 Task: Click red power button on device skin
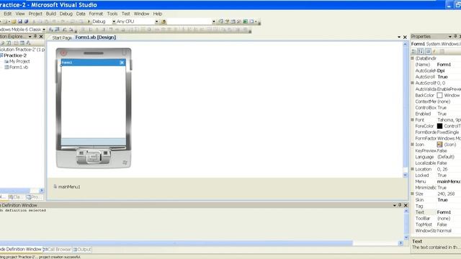click(x=63, y=53)
